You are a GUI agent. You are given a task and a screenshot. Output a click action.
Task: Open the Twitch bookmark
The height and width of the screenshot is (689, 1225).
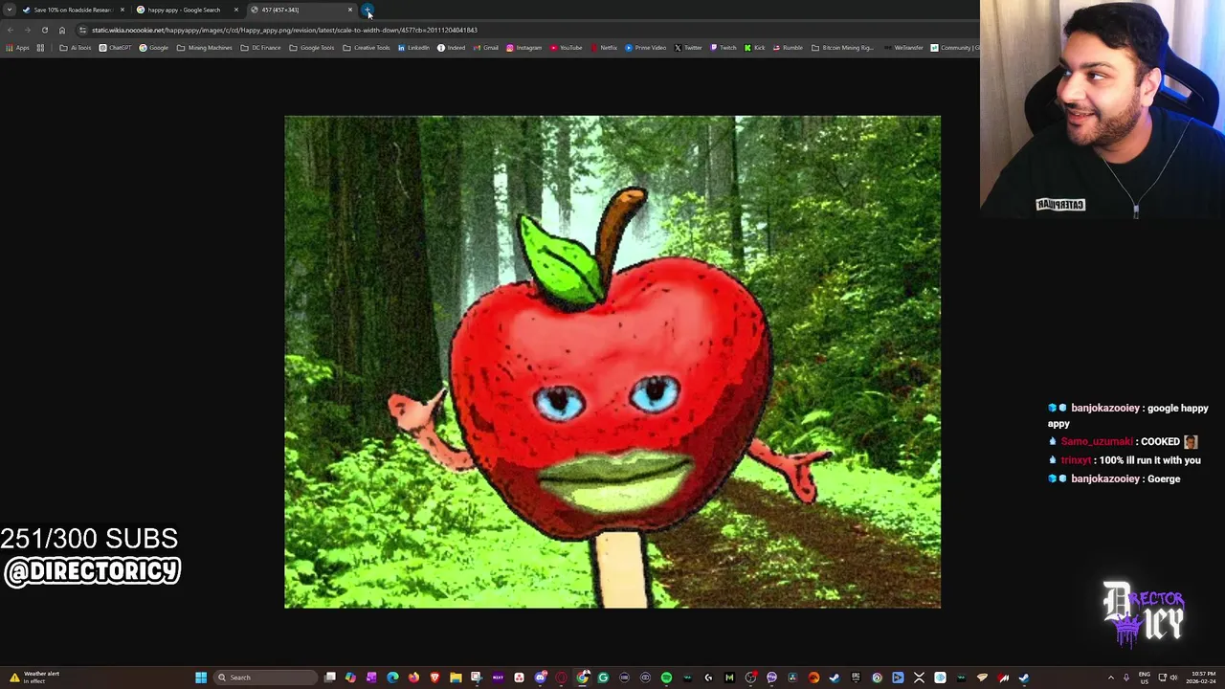pyautogui.click(x=724, y=48)
